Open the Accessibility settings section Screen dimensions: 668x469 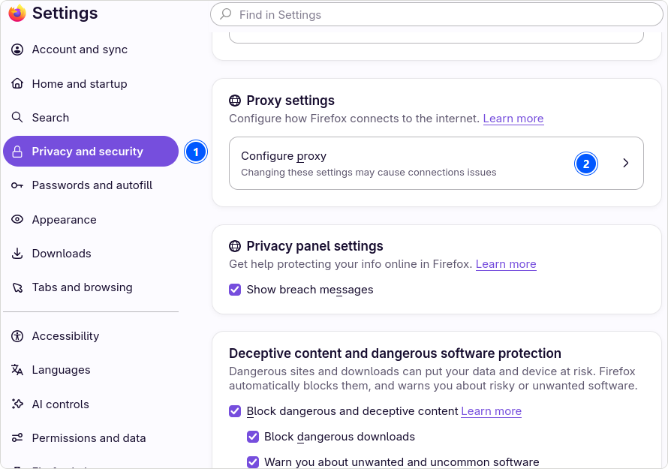point(90,336)
